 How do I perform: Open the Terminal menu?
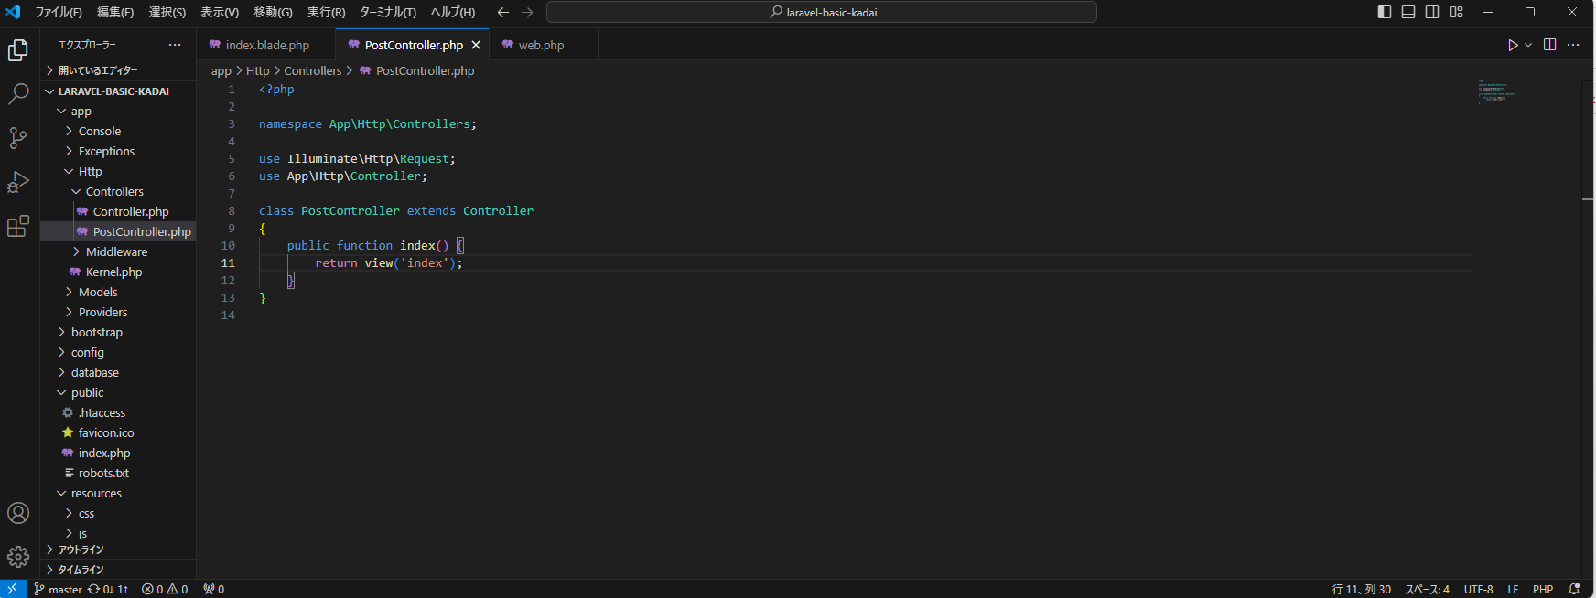387,12
